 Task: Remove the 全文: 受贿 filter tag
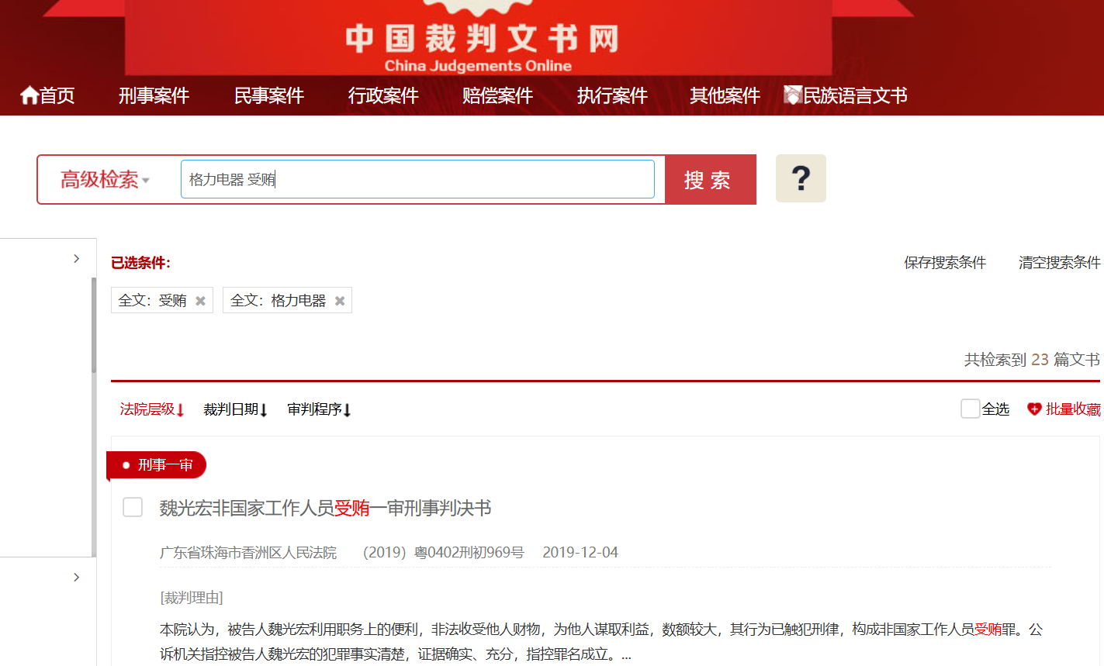point(200,301)
